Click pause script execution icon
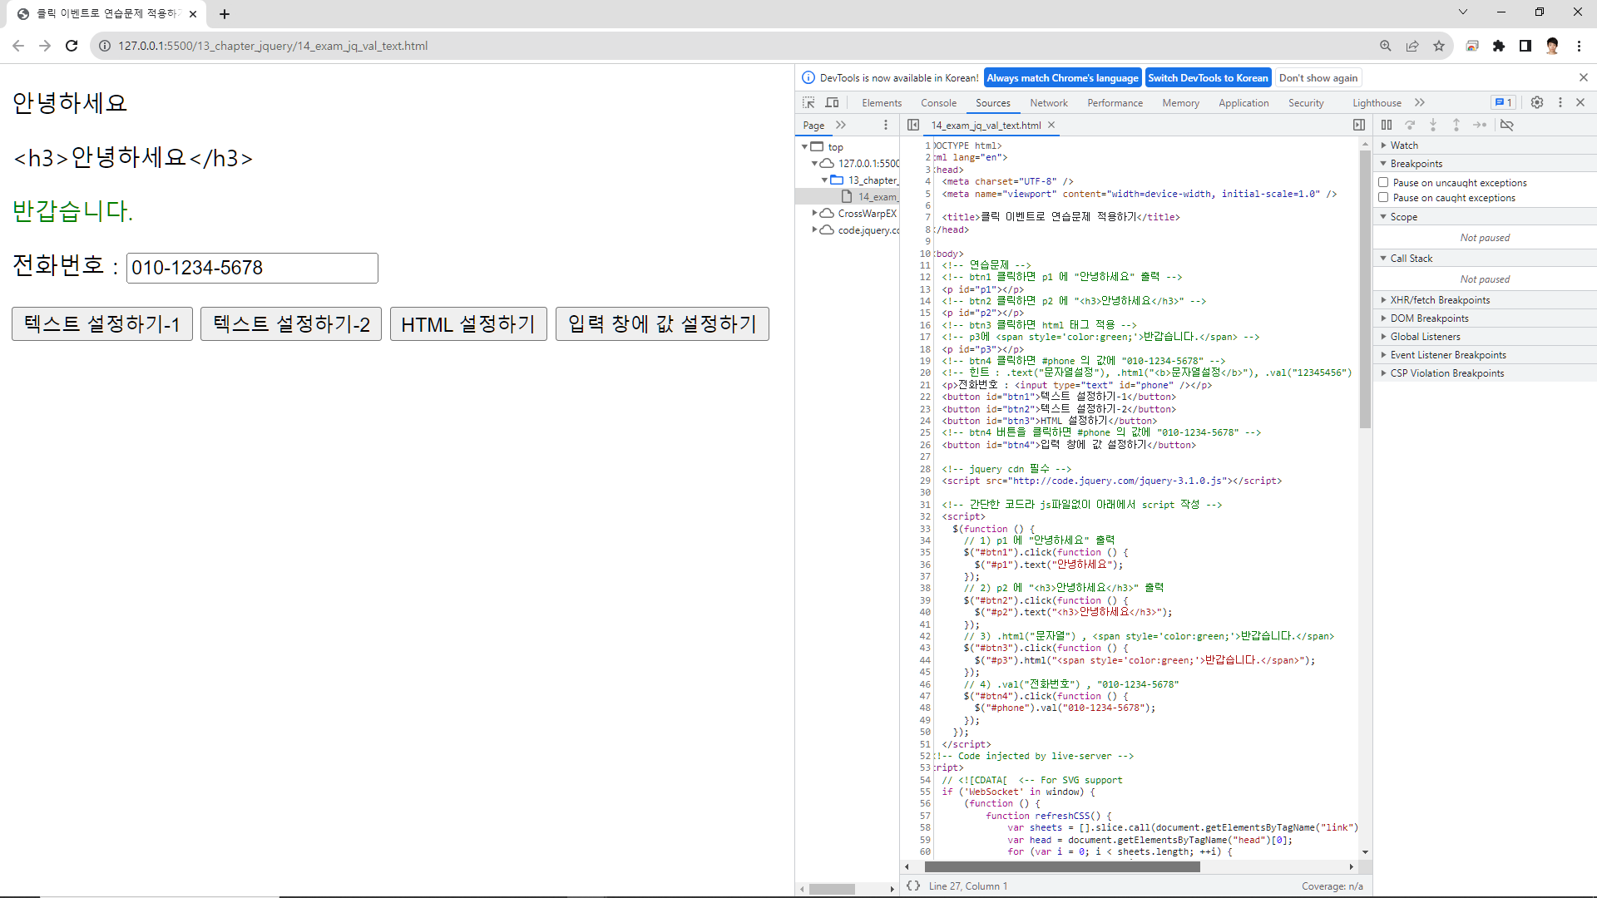The image size is (1597, 898). pos(1387,125)
